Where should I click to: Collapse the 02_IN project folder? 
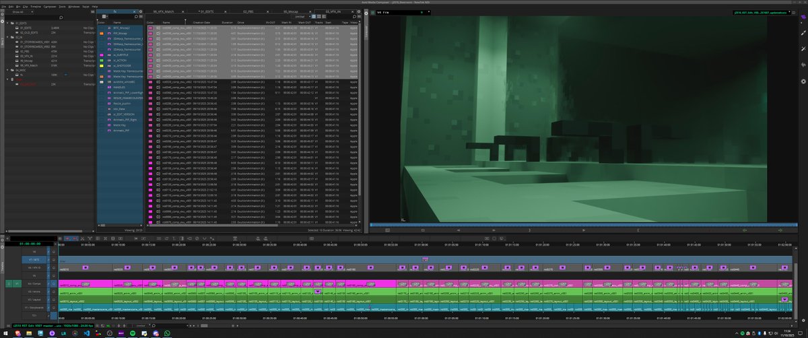9,36
